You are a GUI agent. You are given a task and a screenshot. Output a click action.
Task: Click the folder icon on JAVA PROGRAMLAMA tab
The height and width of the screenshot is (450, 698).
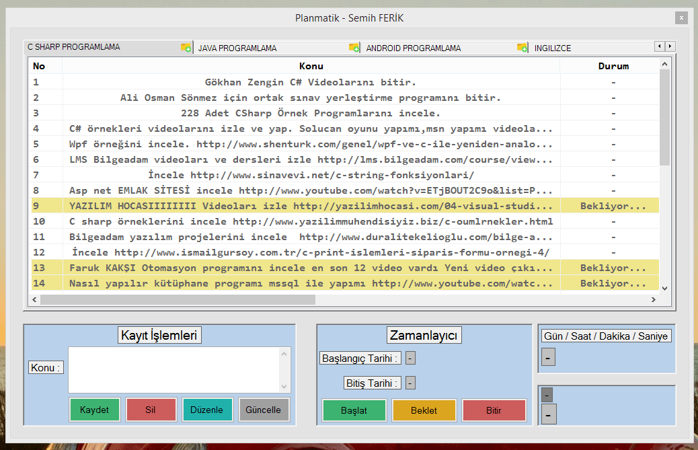click(186, 48)
